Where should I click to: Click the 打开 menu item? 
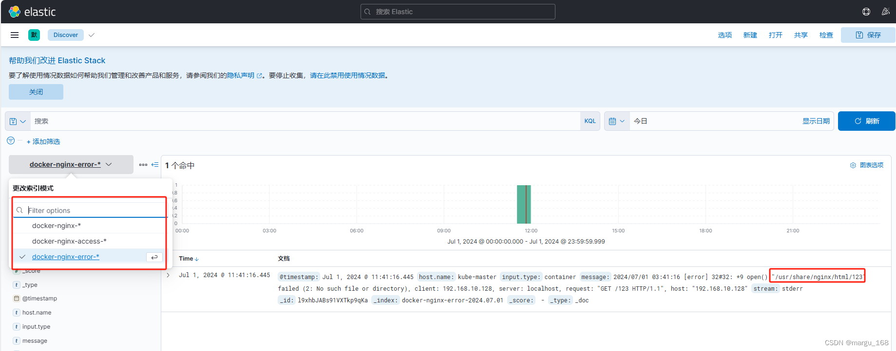(x=776, y=35)
